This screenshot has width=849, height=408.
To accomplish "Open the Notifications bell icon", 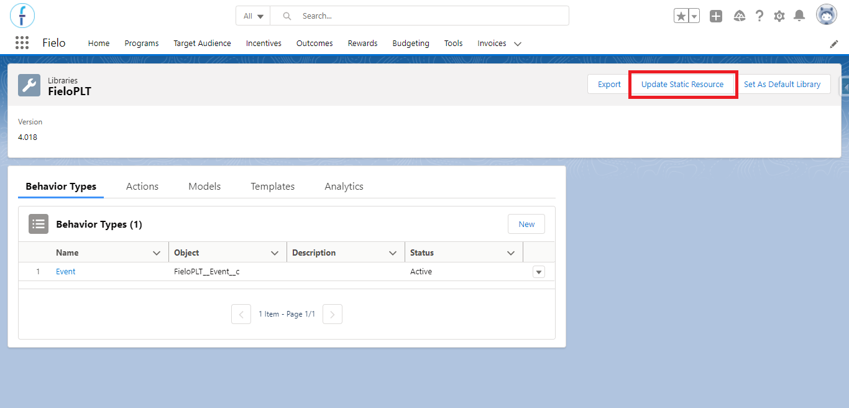I will 799,16.
